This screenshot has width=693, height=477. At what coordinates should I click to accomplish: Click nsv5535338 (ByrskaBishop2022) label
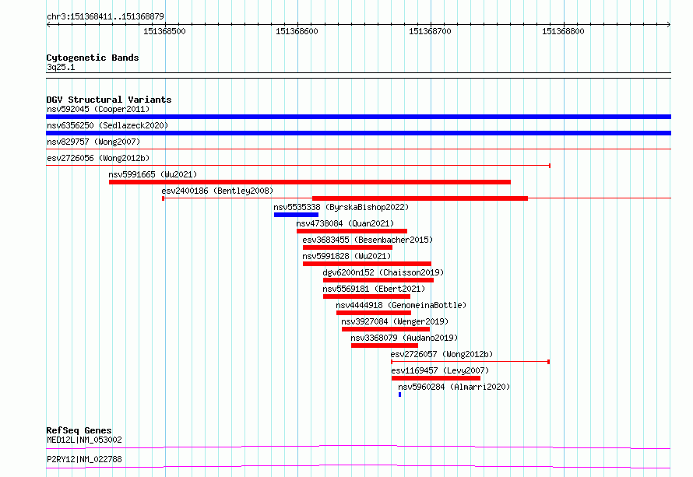[x=341, y=207]
